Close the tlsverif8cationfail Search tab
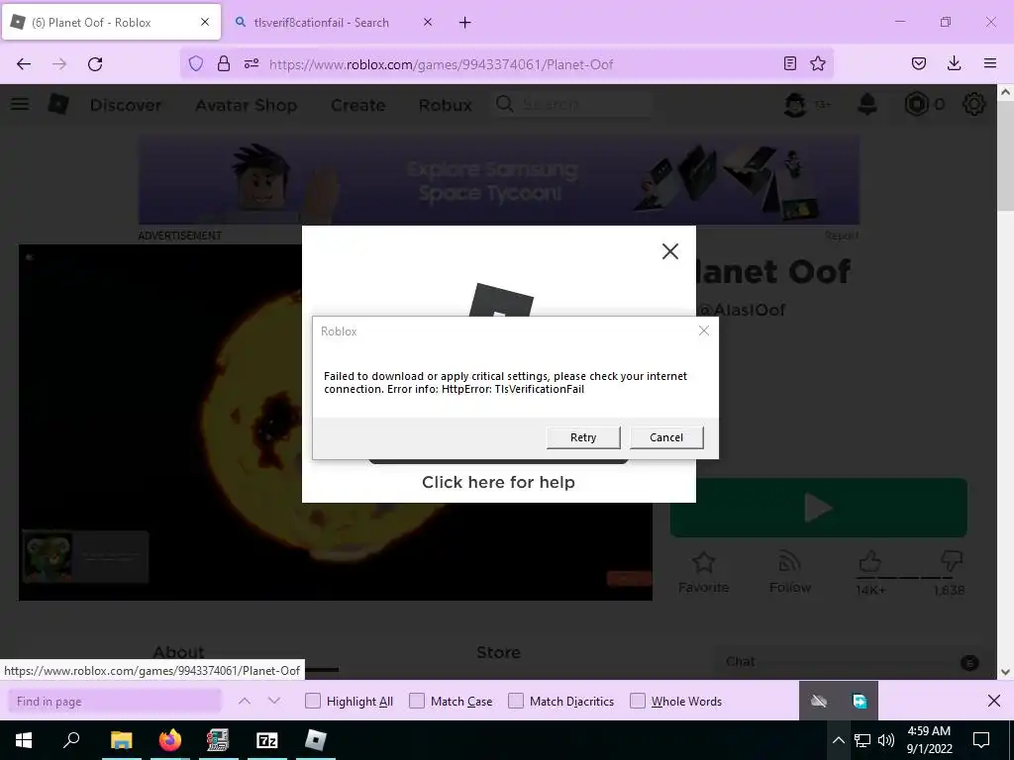Screen dimensions: 1014x760 point(428,23)
